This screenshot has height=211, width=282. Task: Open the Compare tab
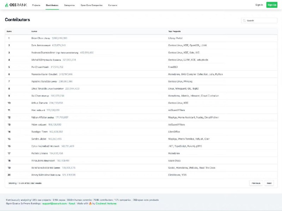pyautogui.click(x=113, y=5)
